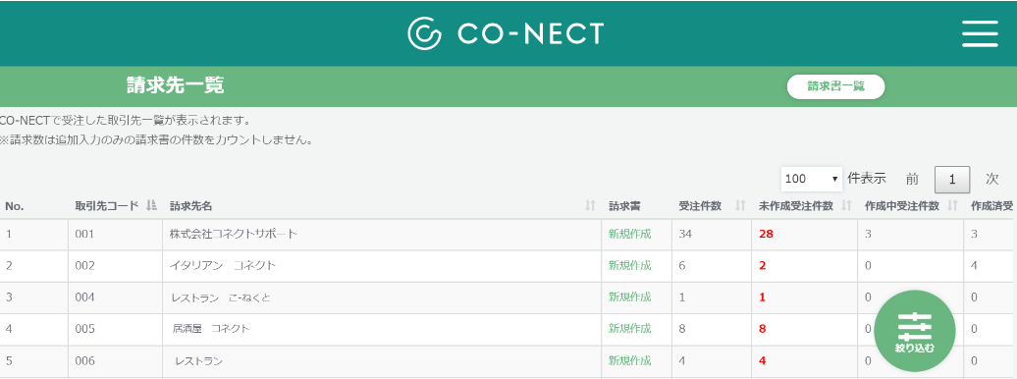The image size is (1017, 379).
Task: Sort by 未作成受注件数 column arrows
Action: tap(846, 206)
